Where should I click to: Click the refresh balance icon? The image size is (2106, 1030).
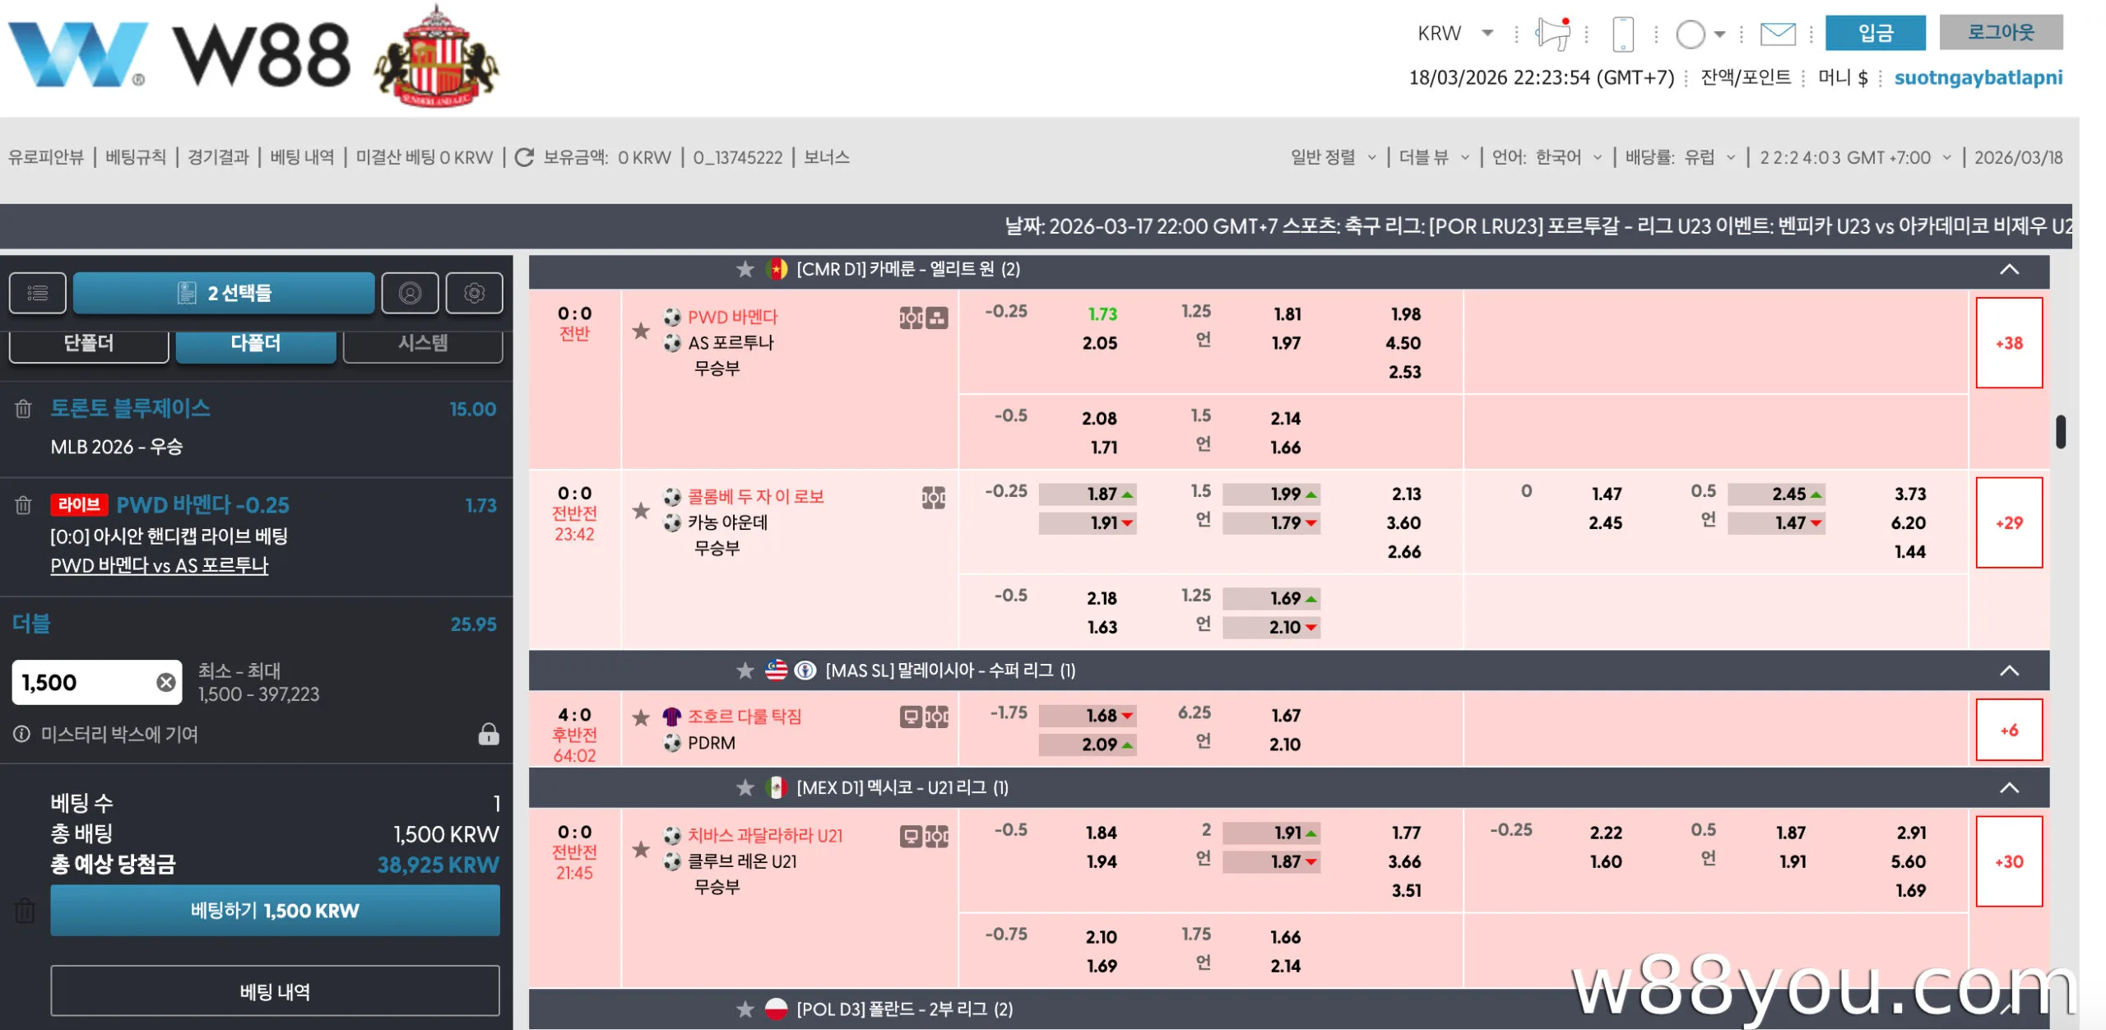(524, 157)
